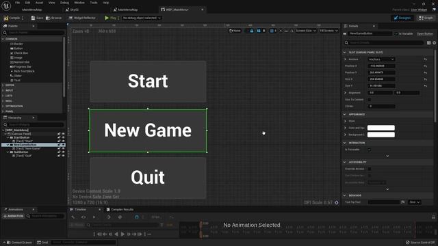Toggle visibility of StartButton in Hierarchy
438x246 pixels.
(63, 137)
